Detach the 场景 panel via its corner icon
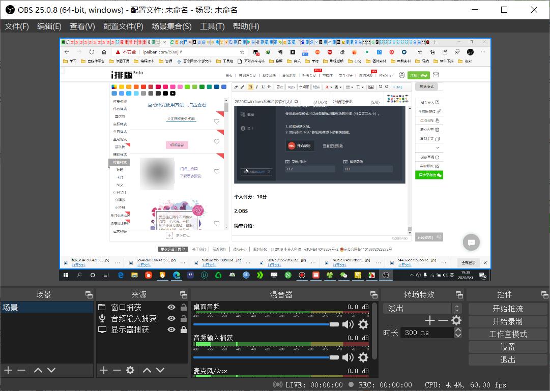This screenshot has height=391, width=550. click(x=89, y=294)
